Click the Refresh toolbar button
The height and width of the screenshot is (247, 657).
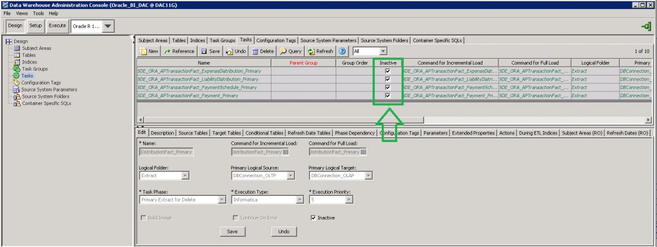[321, 51]
